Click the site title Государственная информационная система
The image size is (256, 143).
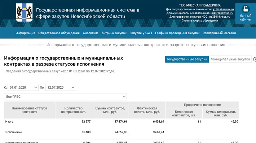coord(88,13)
